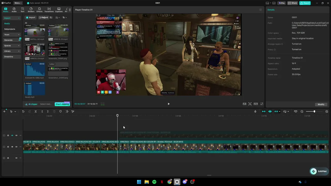Split clip at the playhead
Screen dimensions: 331x186
[35, 111]
